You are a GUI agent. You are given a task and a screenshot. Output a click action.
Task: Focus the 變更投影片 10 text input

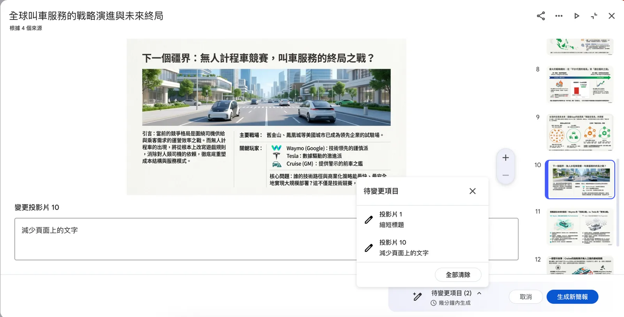[266, 239]
